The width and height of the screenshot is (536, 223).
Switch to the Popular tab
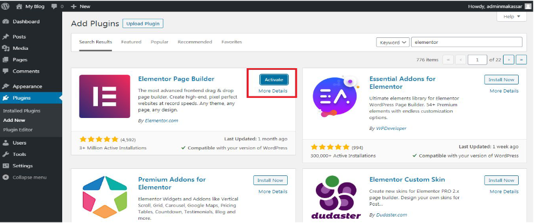[x=160, y=42]
